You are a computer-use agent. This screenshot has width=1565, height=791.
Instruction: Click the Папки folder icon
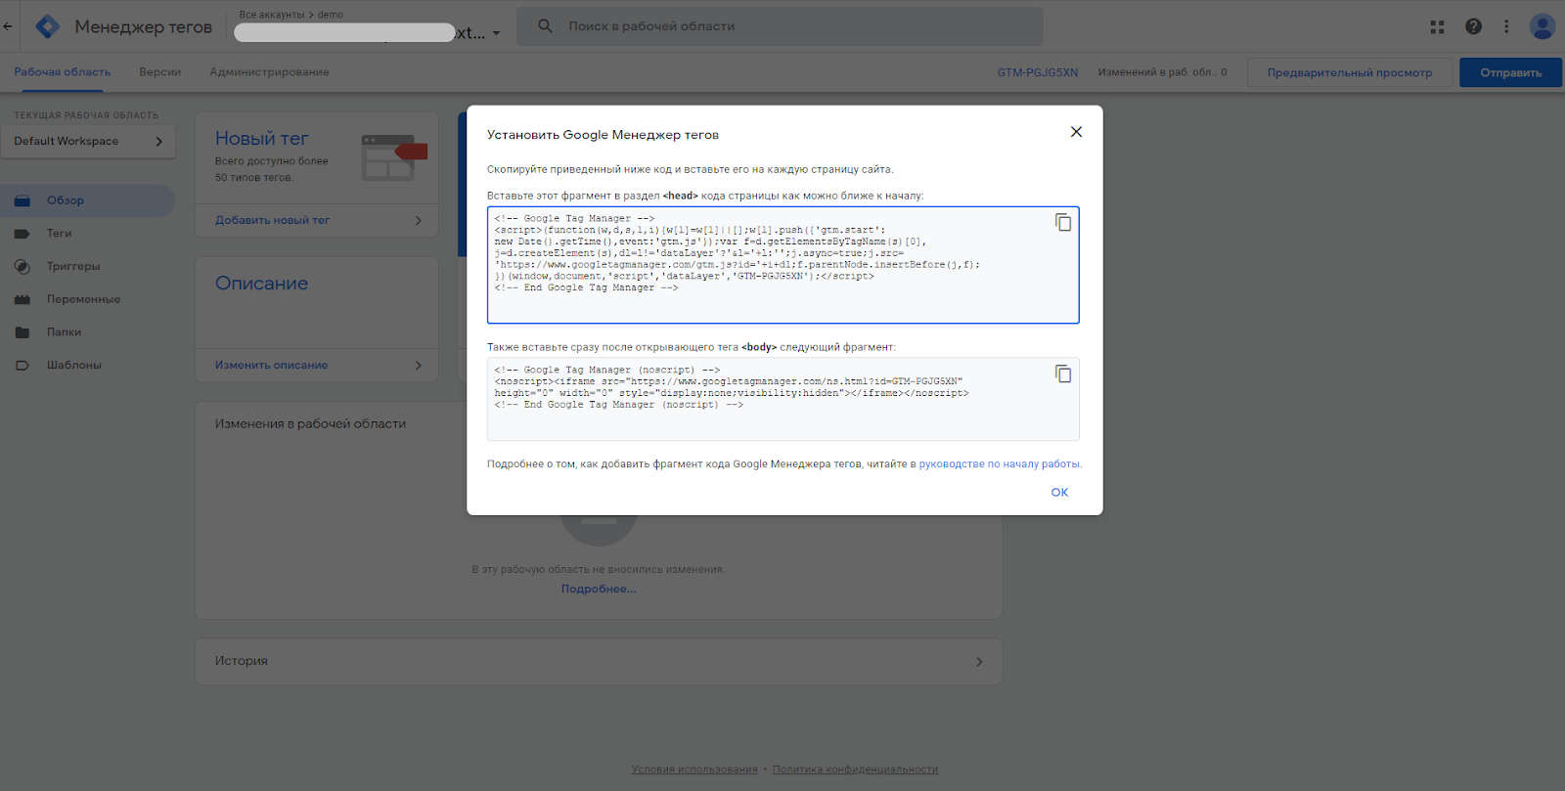coord(22,332)
